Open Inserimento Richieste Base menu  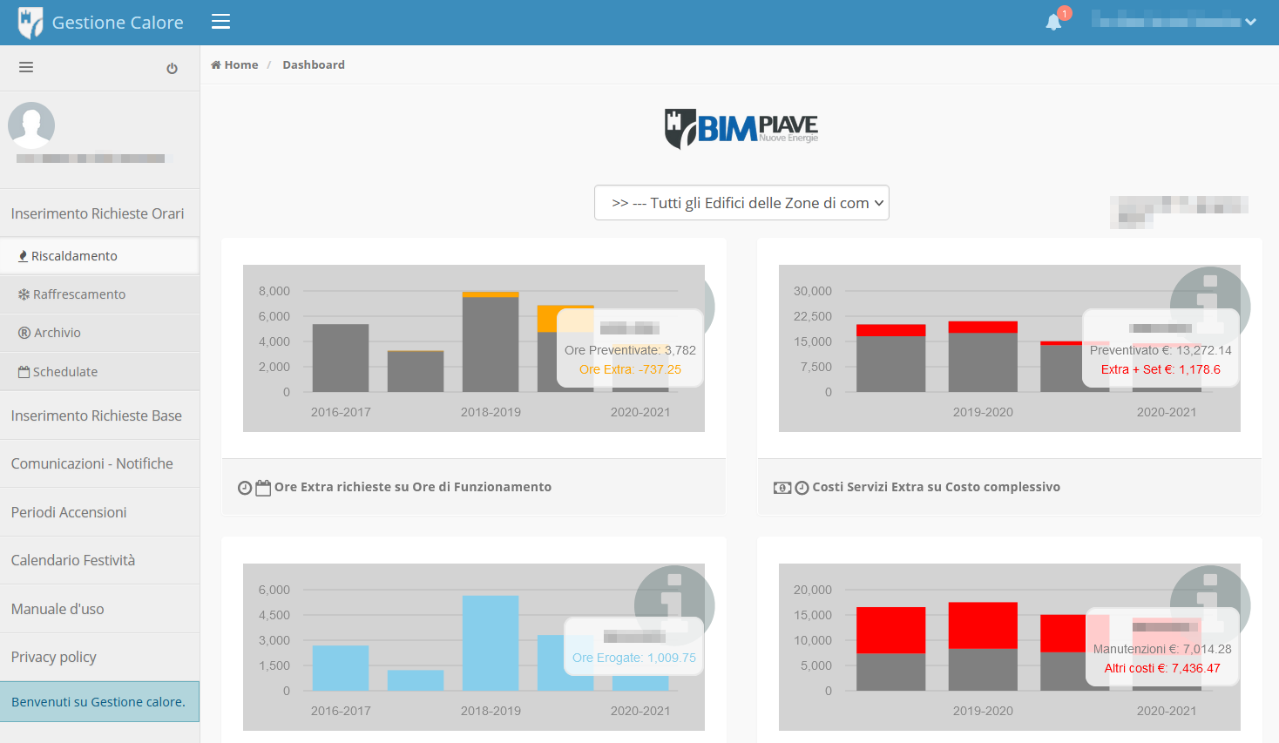[99, 415]
